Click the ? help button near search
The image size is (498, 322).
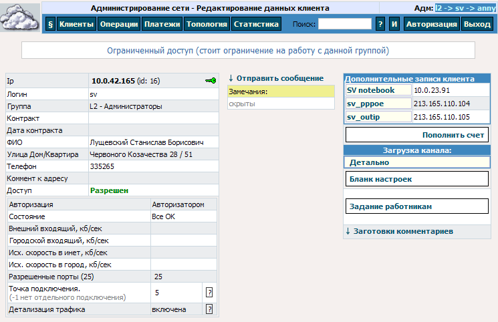[x=380, y=24]
